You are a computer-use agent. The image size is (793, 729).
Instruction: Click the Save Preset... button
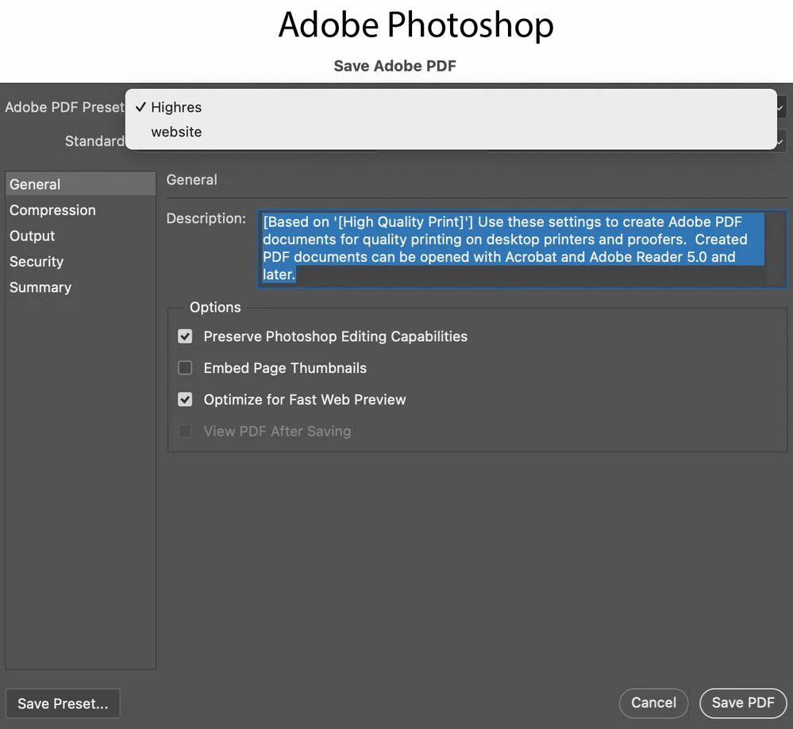pyautogui.click(x=63, y=703)
